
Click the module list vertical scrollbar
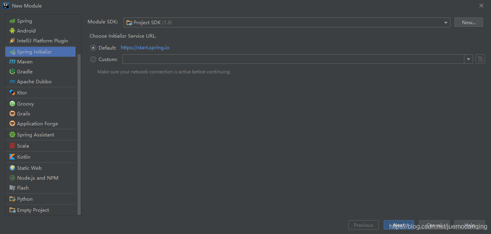click(79, 135)
